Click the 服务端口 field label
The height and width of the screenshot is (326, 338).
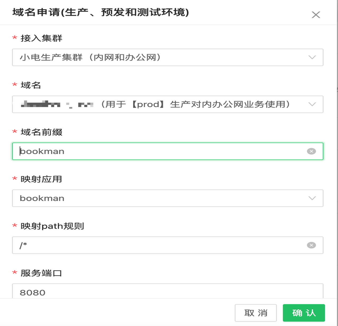(41, 273)
